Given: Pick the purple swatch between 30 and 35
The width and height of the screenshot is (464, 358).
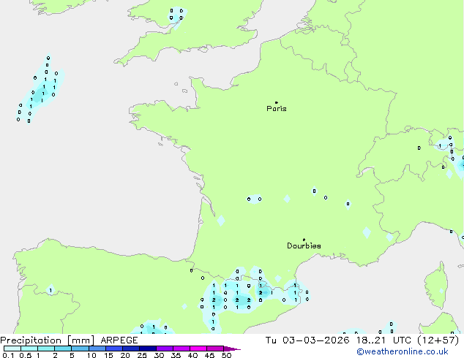Looking at the screenshot, I should coord(165,349).
